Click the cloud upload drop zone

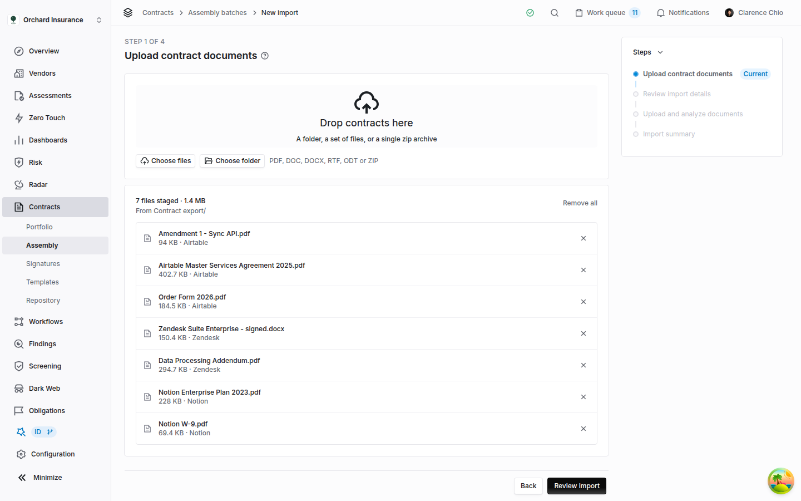point(367,116)
